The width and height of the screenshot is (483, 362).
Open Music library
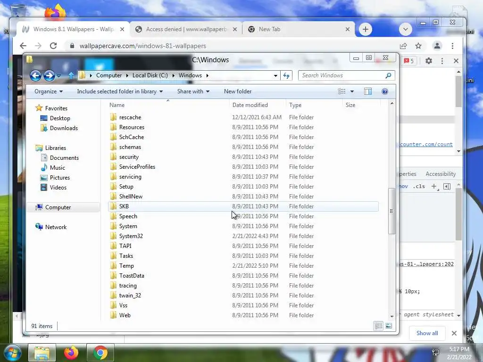[57, 168]
